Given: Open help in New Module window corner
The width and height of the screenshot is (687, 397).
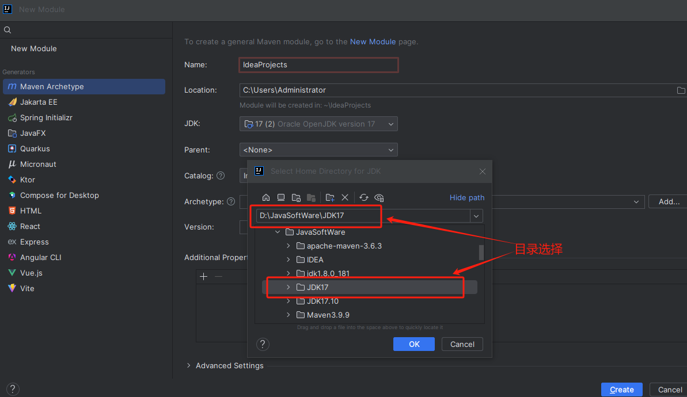Looking at the screenshot, I should [13, 389].
